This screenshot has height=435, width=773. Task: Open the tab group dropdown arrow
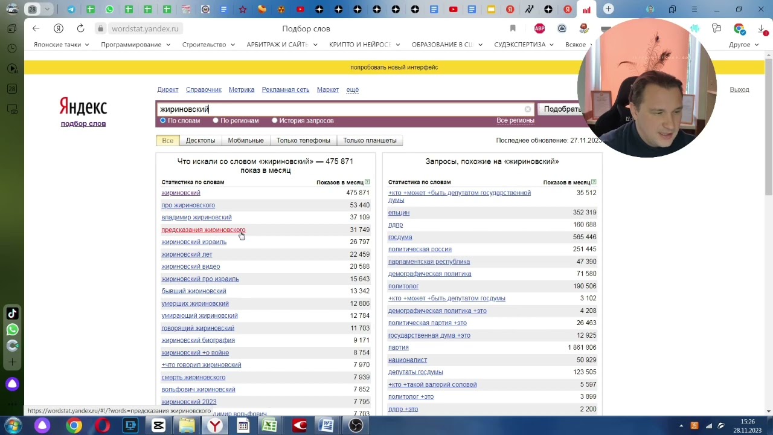point(47,9)
